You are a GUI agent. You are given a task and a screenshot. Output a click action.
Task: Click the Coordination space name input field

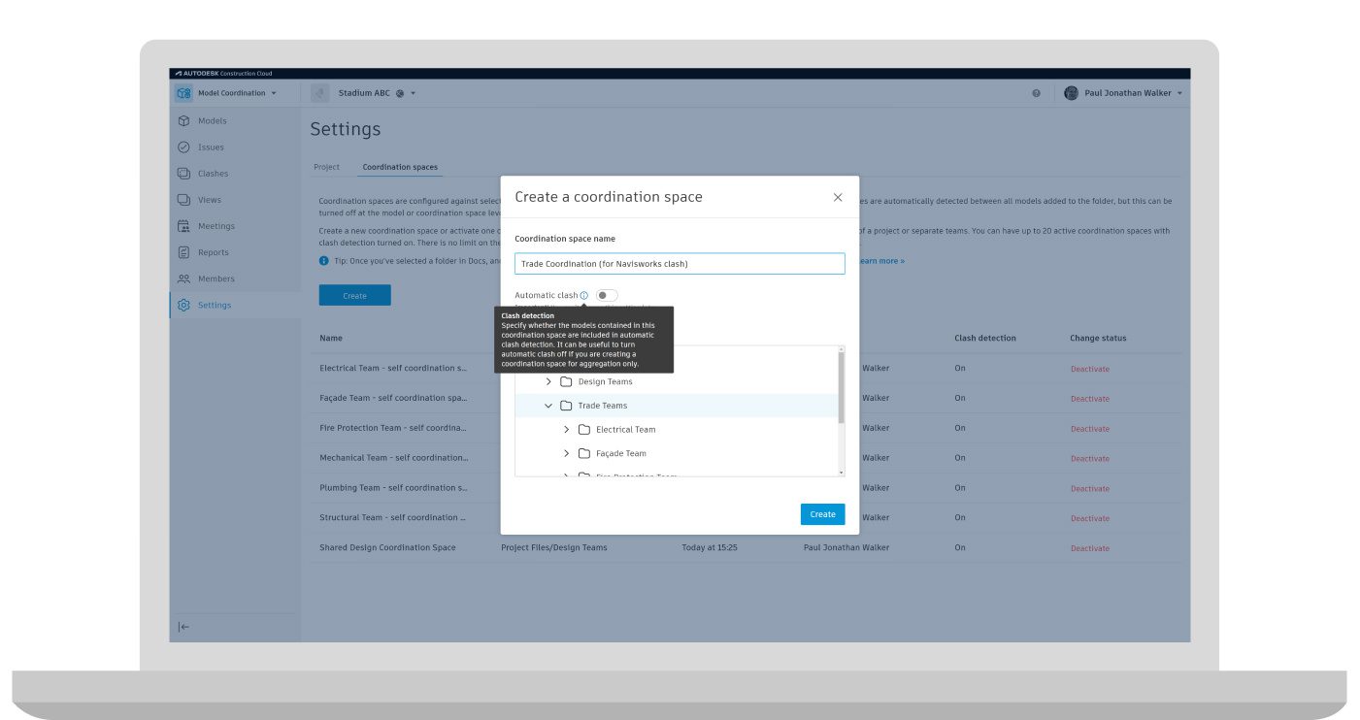680,264
